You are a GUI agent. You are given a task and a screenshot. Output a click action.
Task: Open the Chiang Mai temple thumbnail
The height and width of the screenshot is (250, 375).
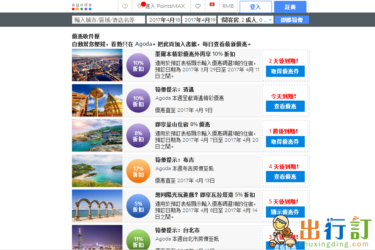[x=97, y=100]
